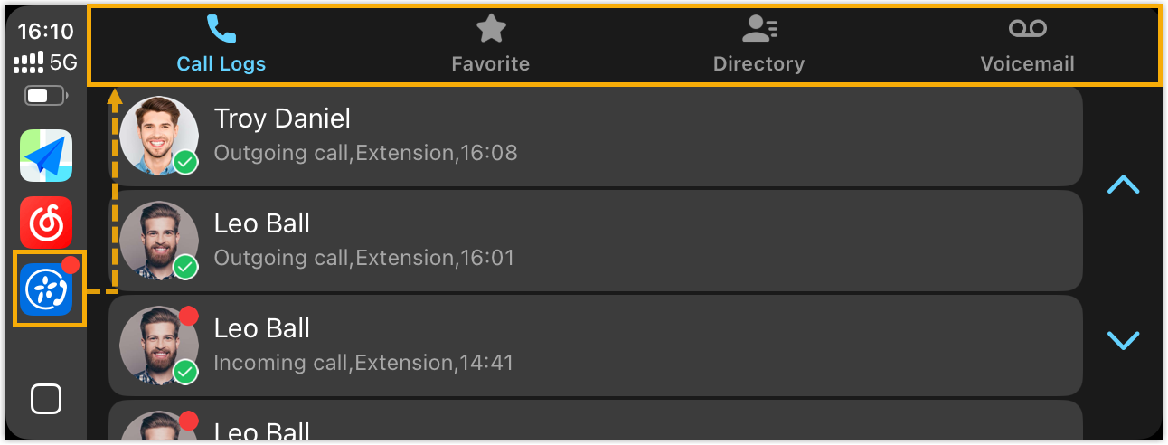Tap Troy Daniel's profile photo

[159, 136]
